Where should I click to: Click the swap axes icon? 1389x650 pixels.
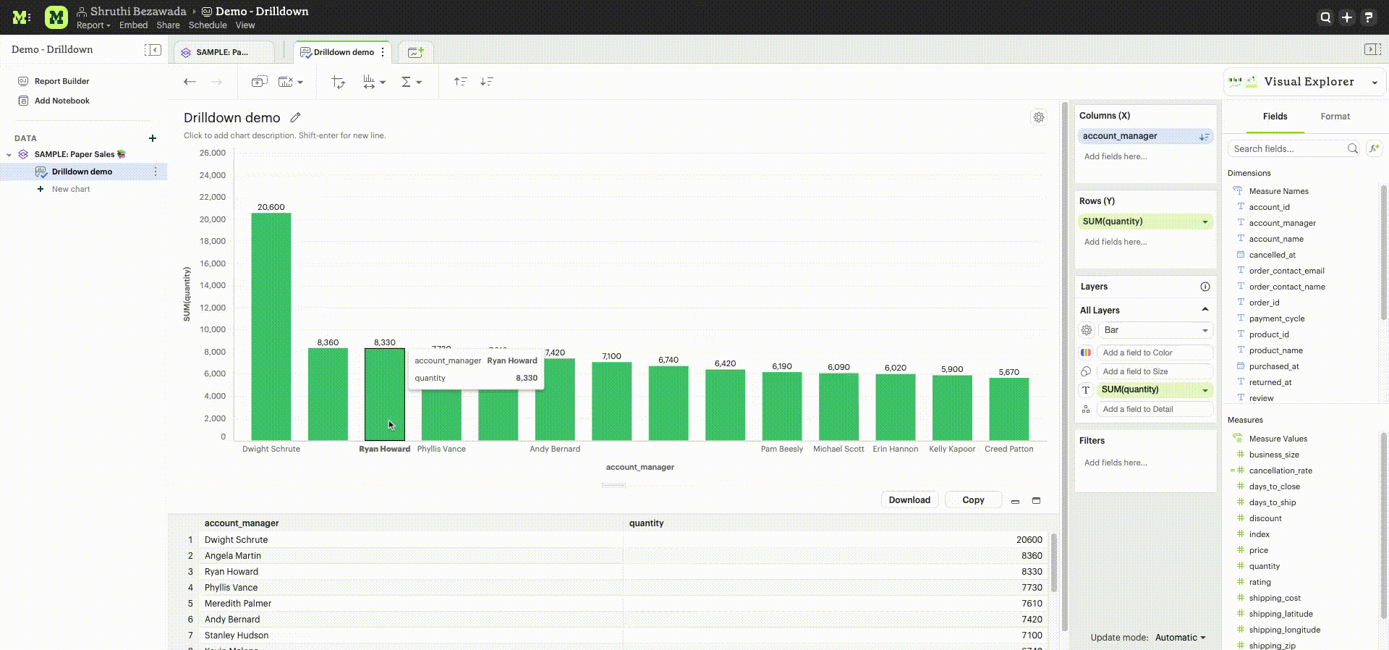[338, 82]
